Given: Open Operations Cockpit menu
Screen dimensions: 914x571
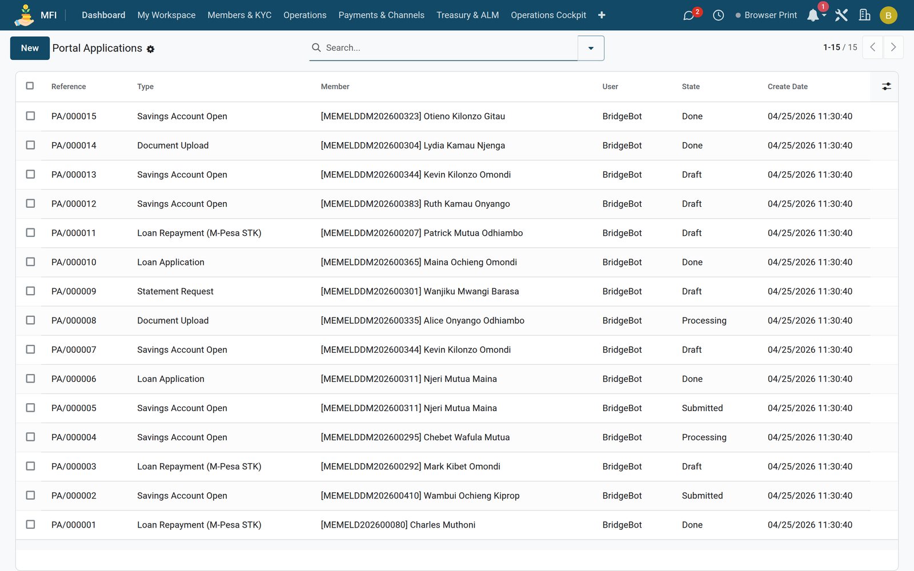Looking at the screenshot, I should click(x=548, y=15).
